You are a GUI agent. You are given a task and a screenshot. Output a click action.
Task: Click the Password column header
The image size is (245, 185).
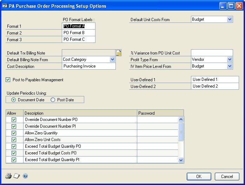click(x=160, y=113)
